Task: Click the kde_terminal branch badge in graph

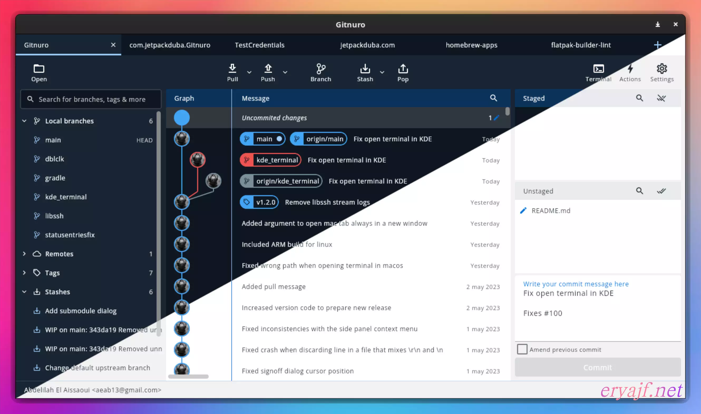Action: click(270, 160)
